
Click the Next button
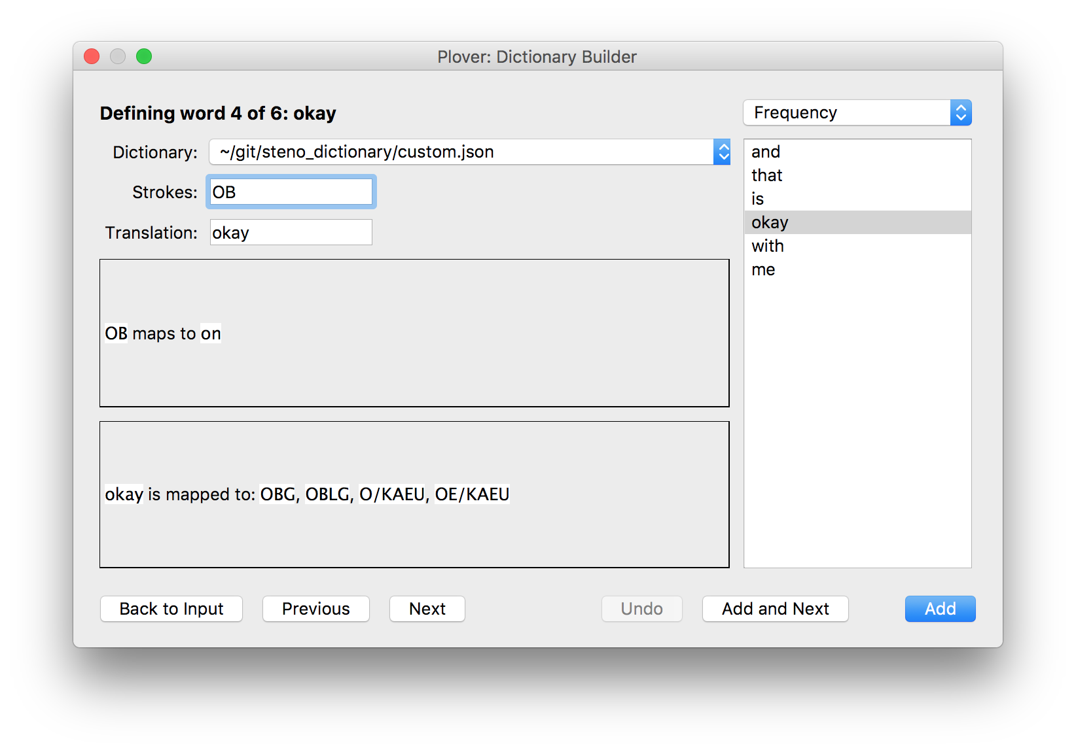click(427, 608)
